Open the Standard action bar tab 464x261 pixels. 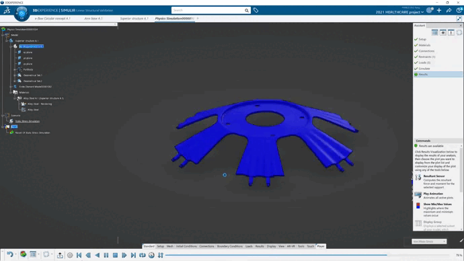[x=149, y=246]
